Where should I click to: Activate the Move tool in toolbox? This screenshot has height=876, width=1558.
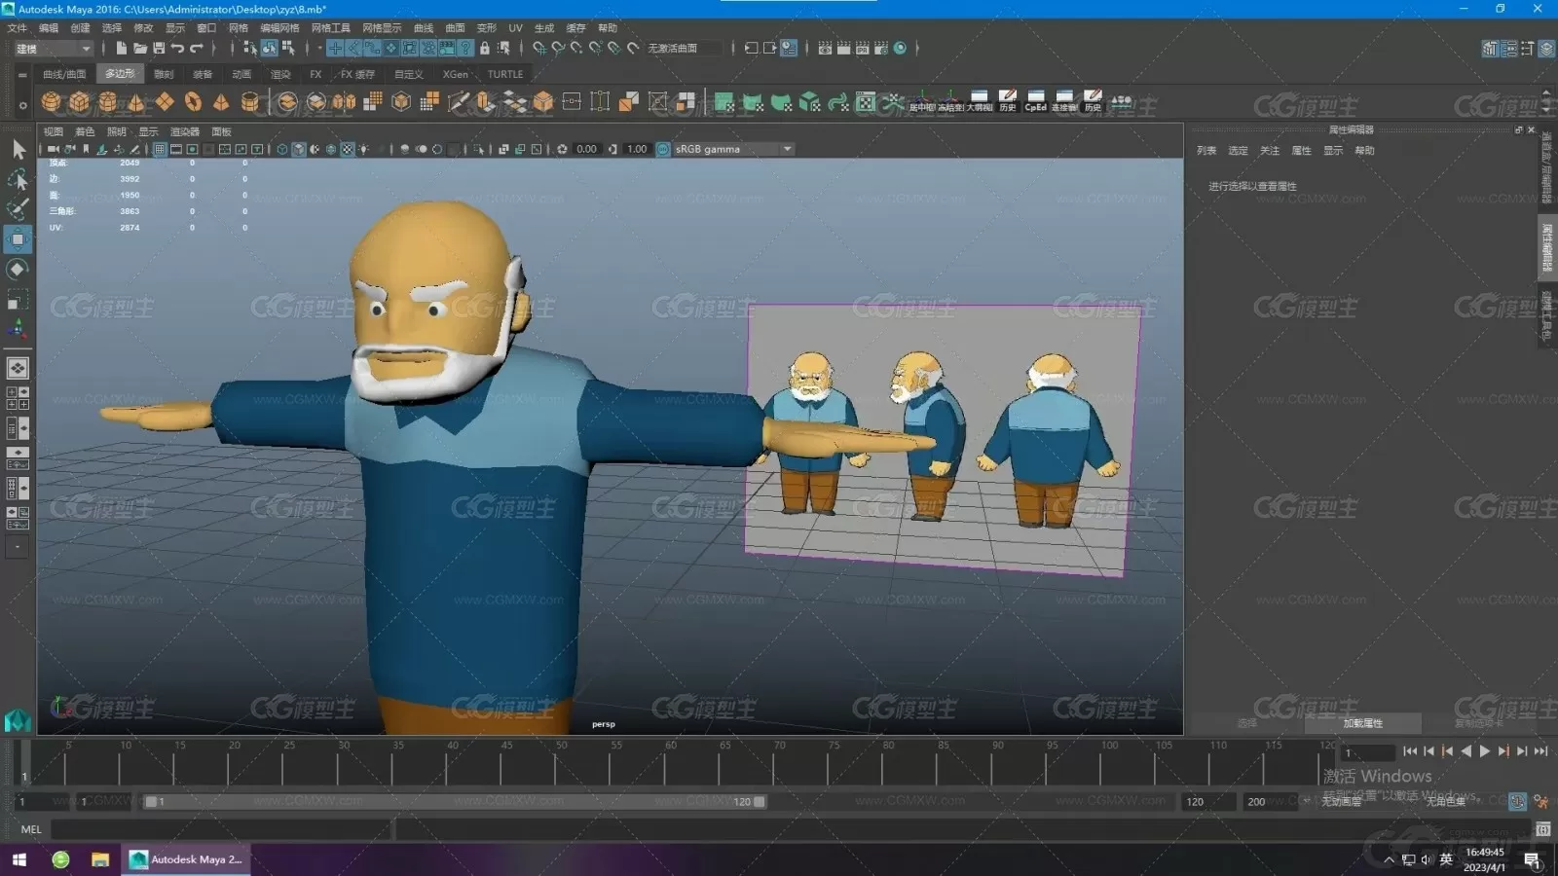[x=18, y=238]
